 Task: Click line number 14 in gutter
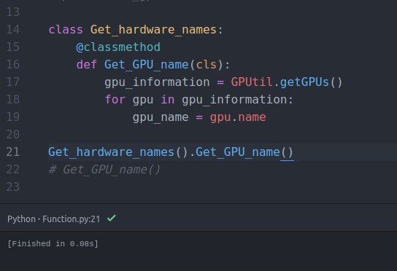click(x=13, y=30)
